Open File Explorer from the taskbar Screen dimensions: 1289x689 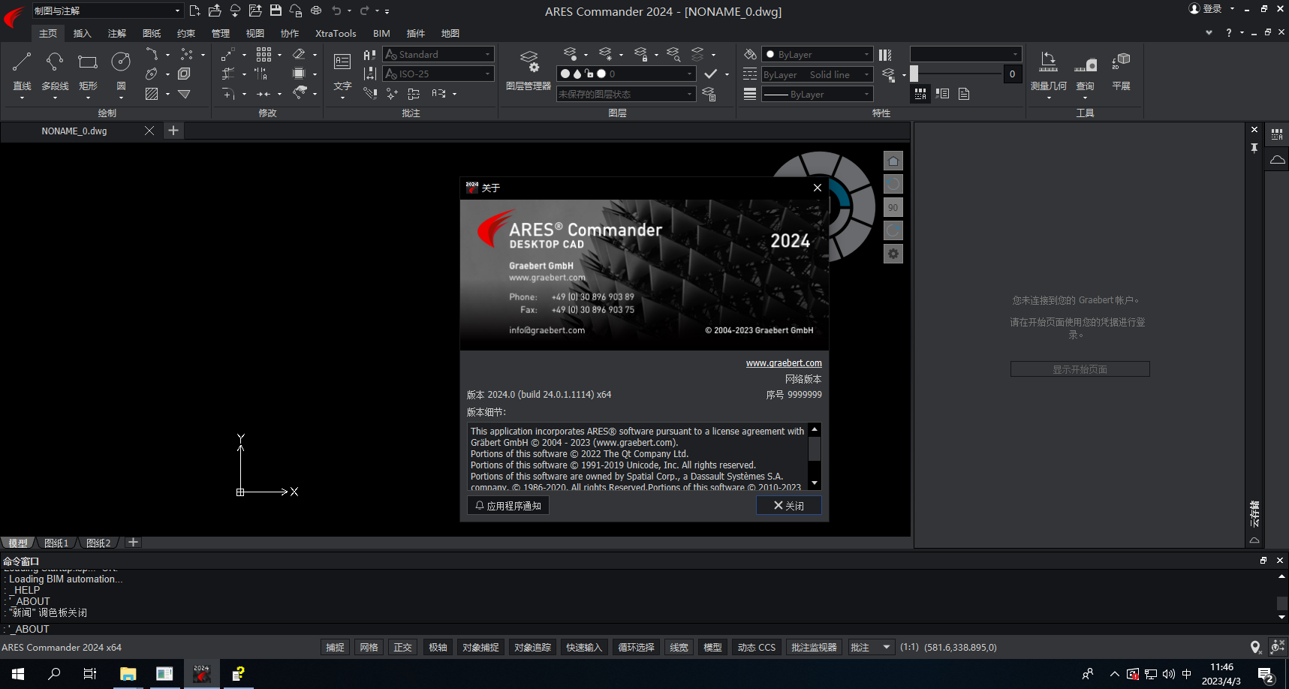pos(128,673)
